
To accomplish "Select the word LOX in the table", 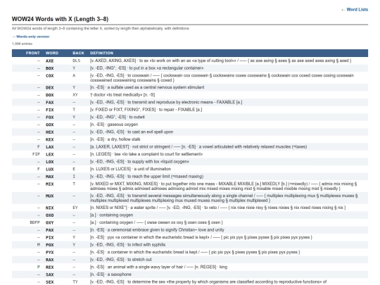I will 50,162.
